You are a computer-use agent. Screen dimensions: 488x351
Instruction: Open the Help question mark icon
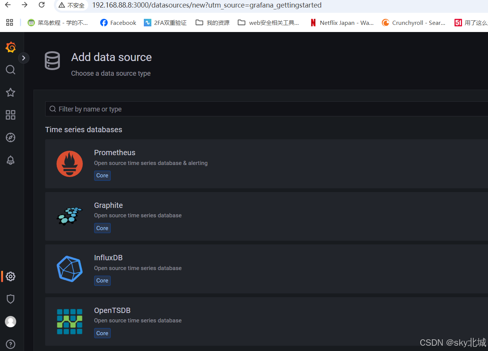point(11,344)
